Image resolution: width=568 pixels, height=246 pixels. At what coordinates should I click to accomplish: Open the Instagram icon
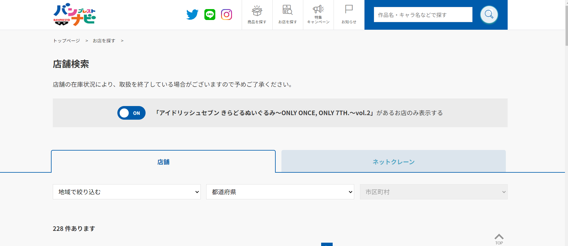pos(227,15)
